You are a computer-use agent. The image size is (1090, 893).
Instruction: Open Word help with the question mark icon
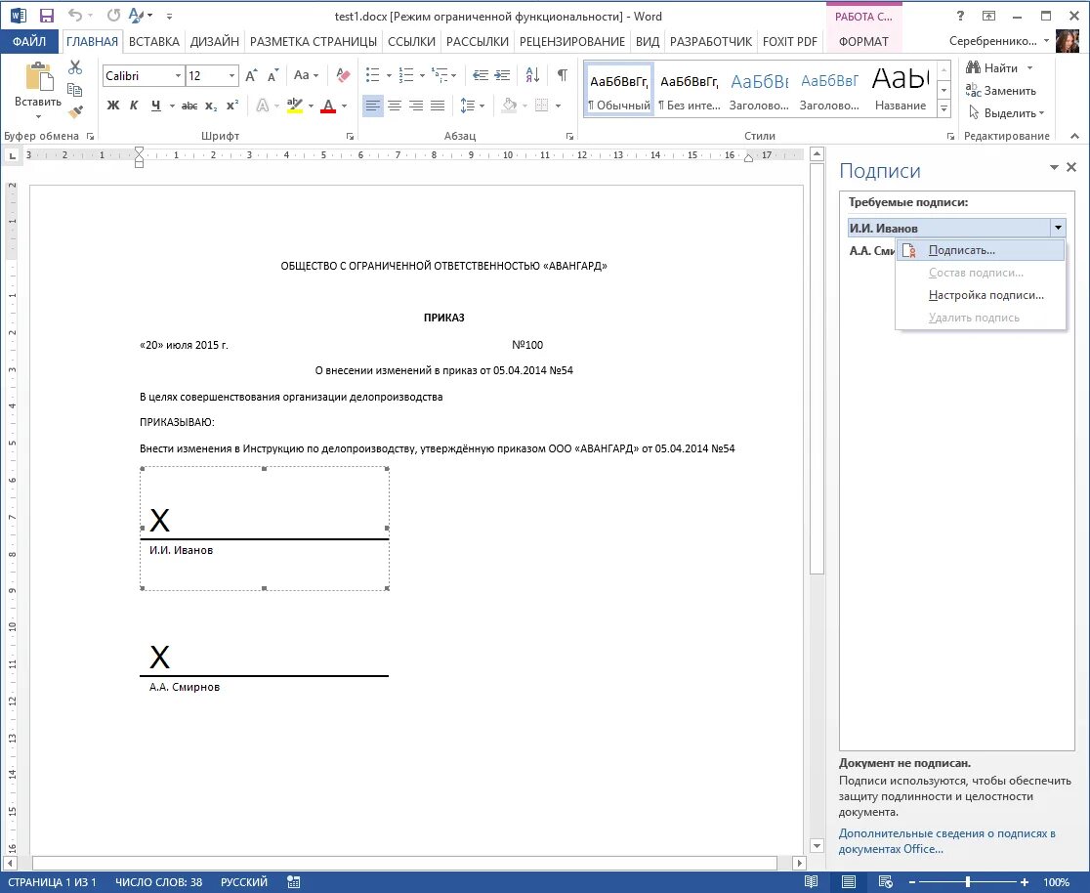tap(960, 16)
